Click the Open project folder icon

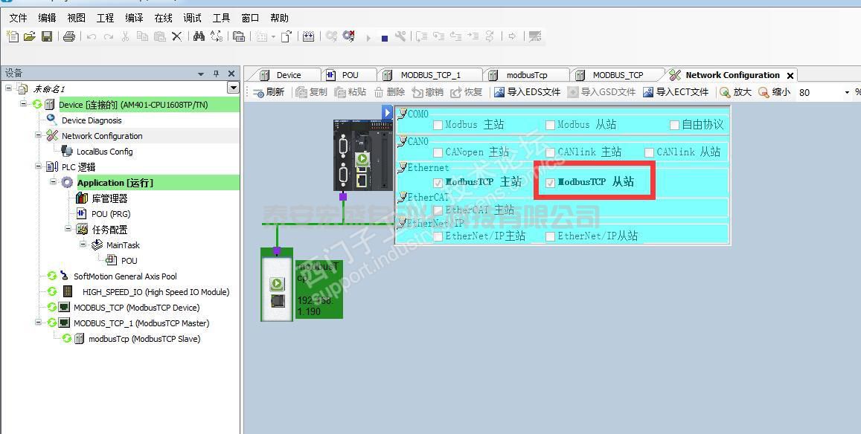30,36
